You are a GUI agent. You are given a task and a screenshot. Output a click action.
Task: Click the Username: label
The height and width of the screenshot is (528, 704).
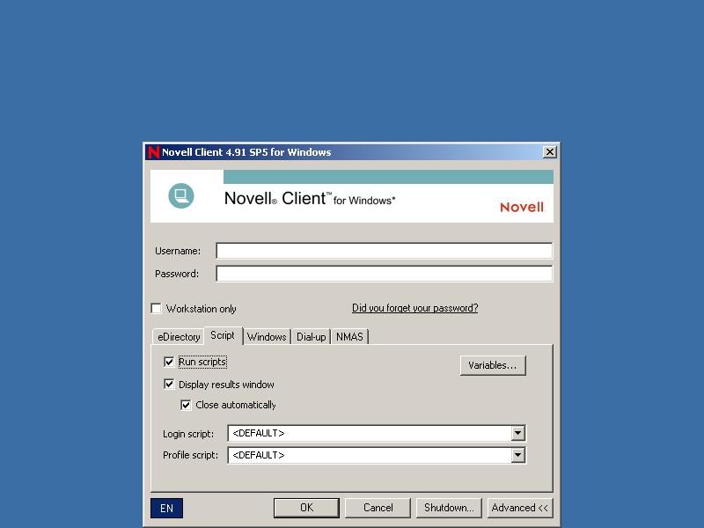click(x=178, y=251)
